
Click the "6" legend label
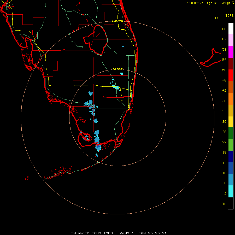click(225, 183)
